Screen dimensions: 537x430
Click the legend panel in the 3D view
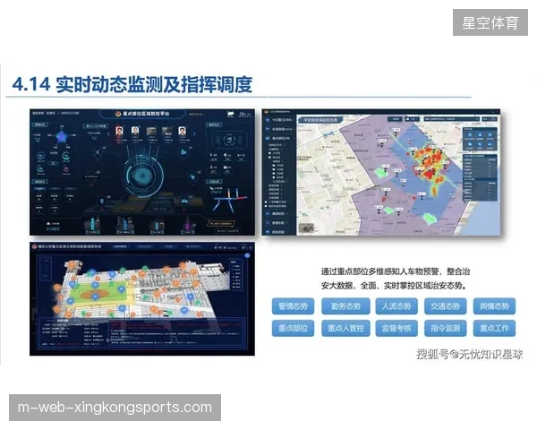click(236, 274)
